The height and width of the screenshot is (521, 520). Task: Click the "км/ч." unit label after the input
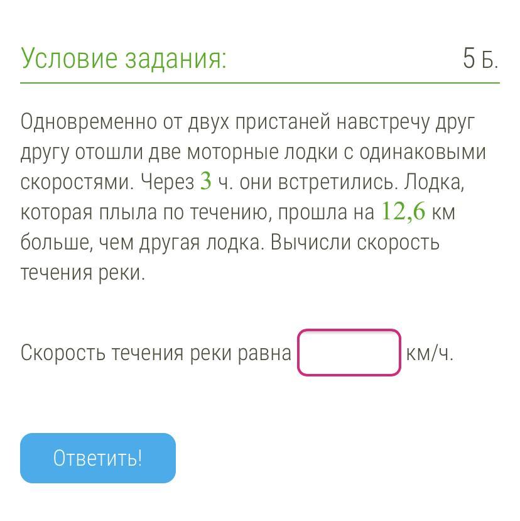tap(430, 353)
